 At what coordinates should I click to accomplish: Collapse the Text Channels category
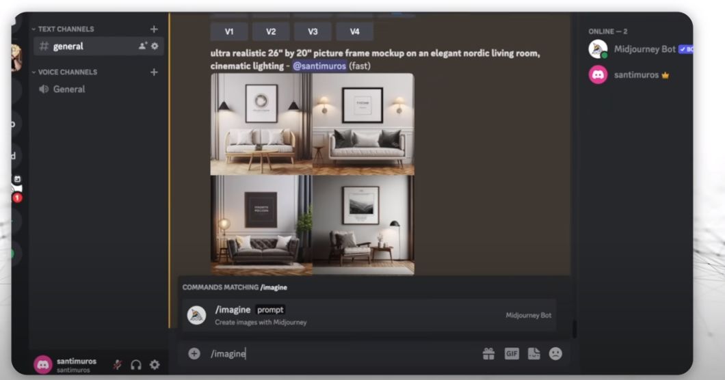tap(66, 29)
